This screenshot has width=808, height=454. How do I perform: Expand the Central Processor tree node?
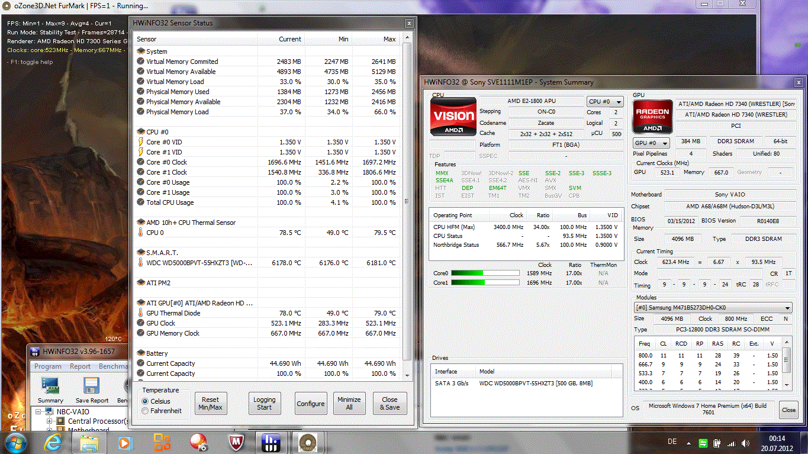coord(50,421)
